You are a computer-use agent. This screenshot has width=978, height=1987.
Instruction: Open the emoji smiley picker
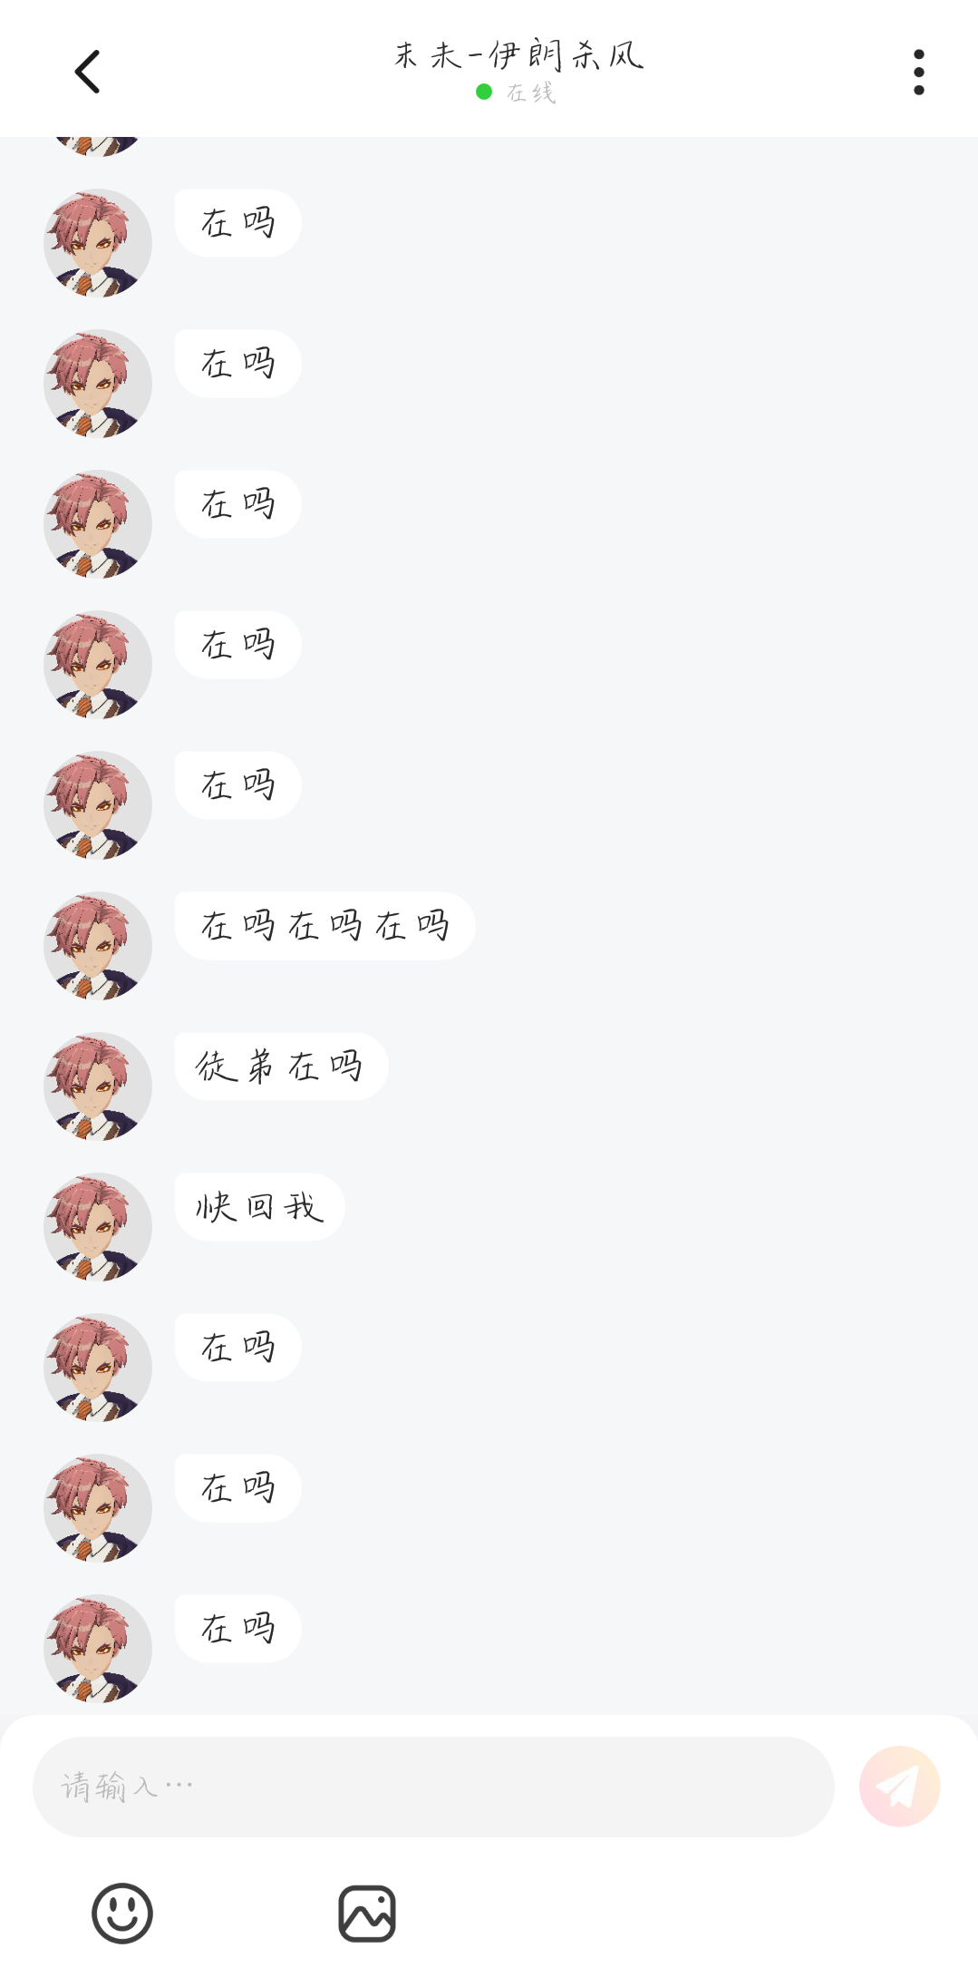122,1913
